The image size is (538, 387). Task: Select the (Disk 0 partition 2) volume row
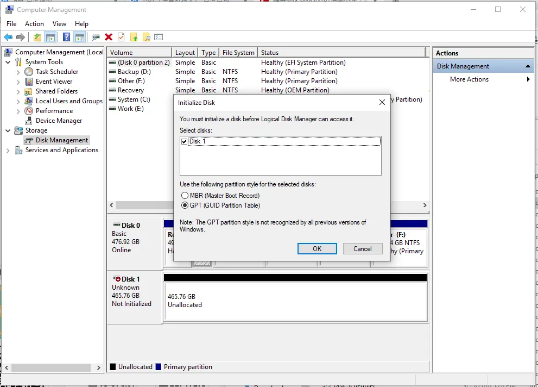point(140,63)
